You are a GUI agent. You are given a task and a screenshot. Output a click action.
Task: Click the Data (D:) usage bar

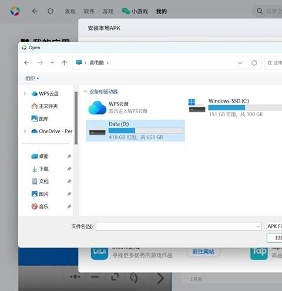click(x=146, y=131)
